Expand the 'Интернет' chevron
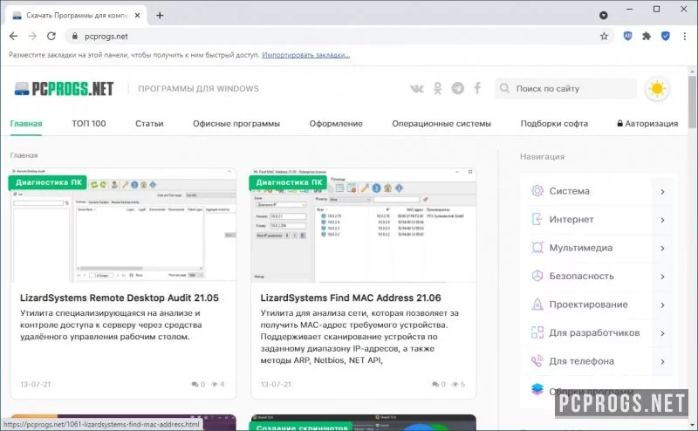The width and height of the screenshot is (698, 431). pyautogui.click(x=663, y=220)
